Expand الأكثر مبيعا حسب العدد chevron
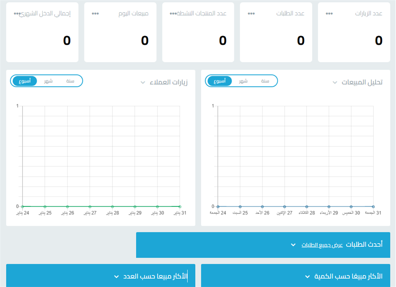This screenshot has width=396, height=287. (116, 276)
